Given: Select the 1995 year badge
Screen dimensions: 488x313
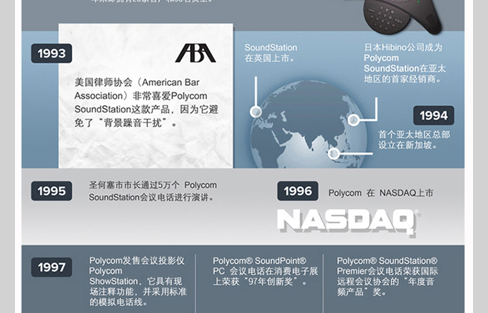Looking at the screenshot, I should (51, 191).
